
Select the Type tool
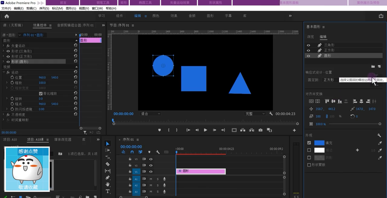click(108, 191)
